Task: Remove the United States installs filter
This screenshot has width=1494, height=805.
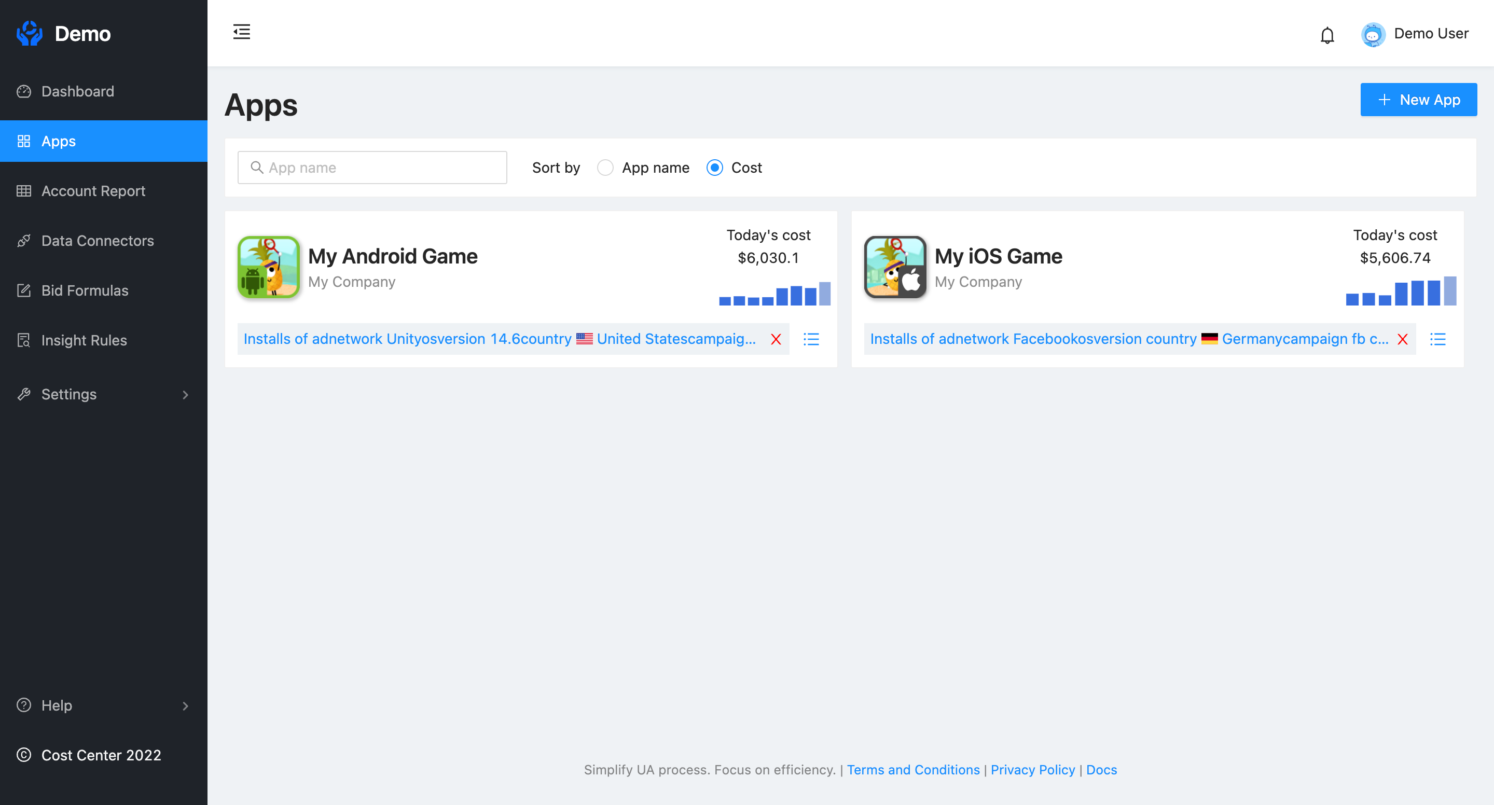Action: [776, 339]
